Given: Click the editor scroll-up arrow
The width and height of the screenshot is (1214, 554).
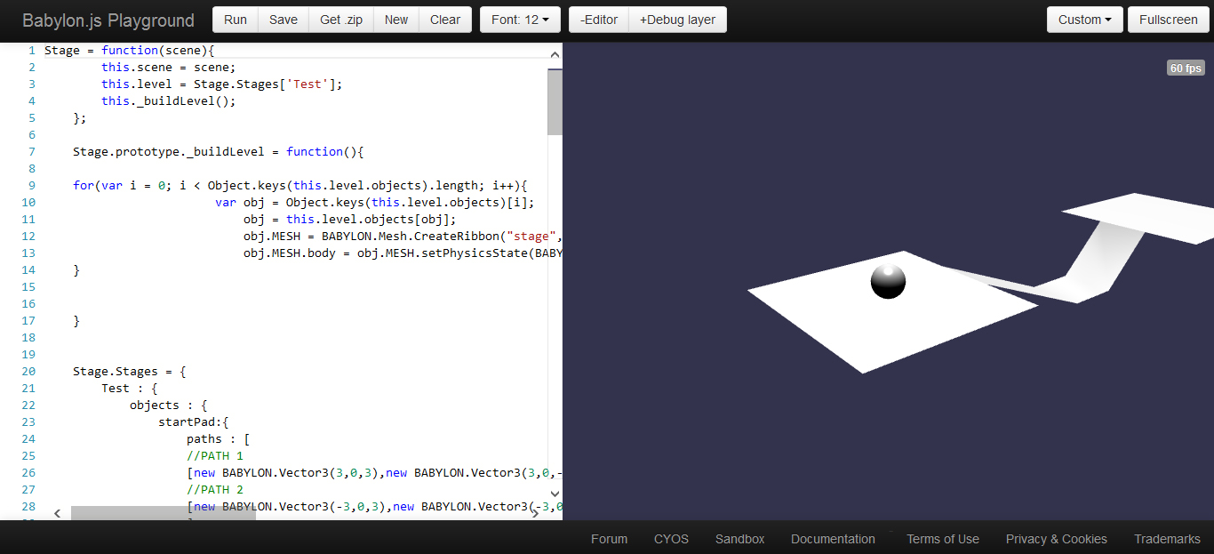Looking at the screenshot, I should [555, 54].
